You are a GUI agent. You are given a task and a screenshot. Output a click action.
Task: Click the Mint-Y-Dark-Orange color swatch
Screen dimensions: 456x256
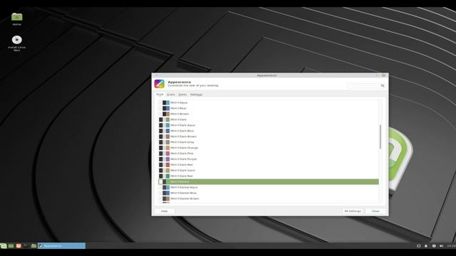(165, 148)
